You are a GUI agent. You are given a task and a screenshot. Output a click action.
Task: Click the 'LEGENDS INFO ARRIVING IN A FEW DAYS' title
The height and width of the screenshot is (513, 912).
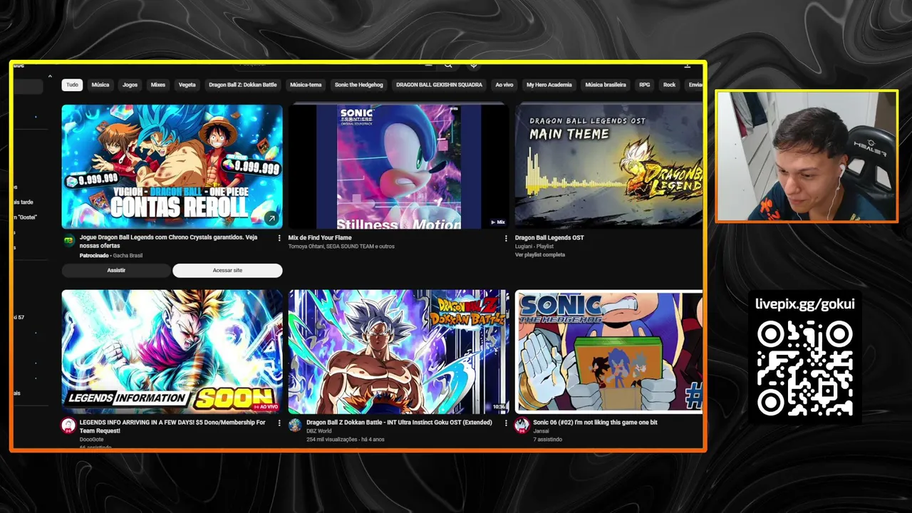tap(172, 426)
